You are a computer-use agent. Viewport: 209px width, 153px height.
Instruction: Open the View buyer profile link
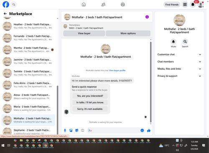[117, 70]
